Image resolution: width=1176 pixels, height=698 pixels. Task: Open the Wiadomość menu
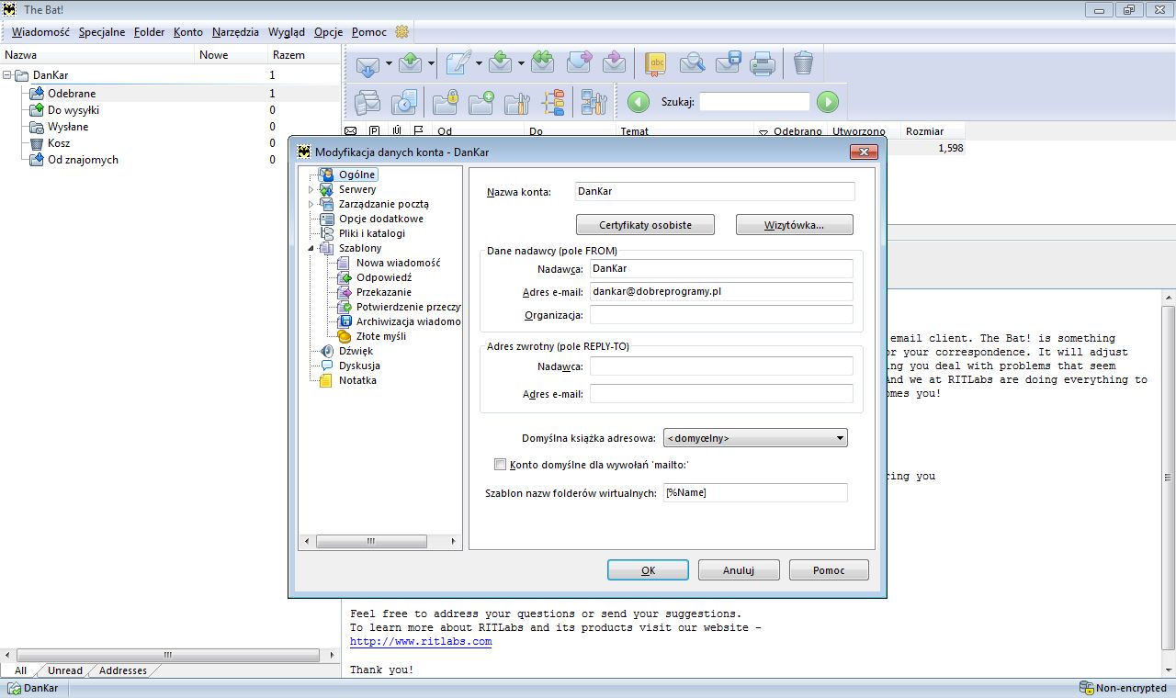click(x=40, y=32)
